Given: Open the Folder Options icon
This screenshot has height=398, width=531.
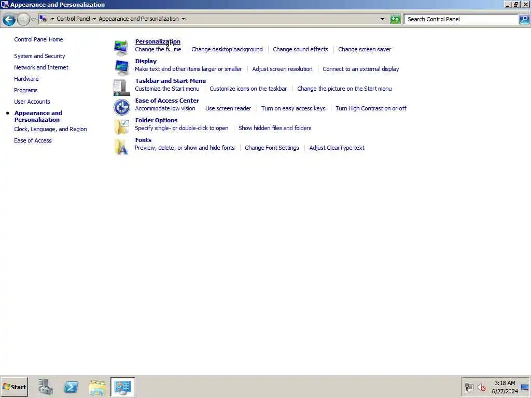Looking at the screenshot, I should pos(121,126).
